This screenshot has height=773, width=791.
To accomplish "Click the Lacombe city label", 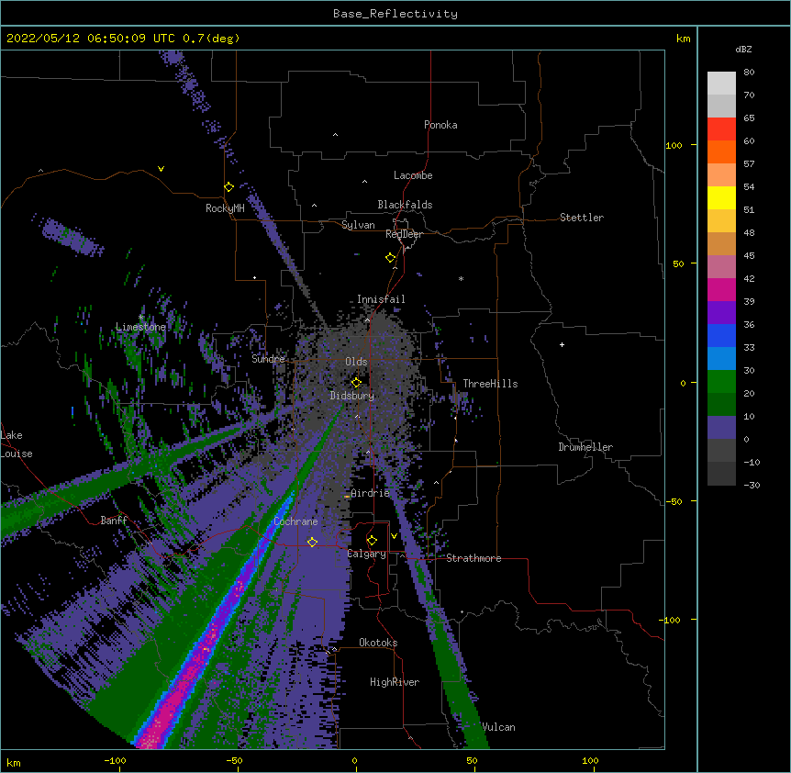I will (413, 175).
